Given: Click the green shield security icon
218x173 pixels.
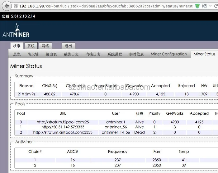Looking at the screenshot, I should (197, 6).
